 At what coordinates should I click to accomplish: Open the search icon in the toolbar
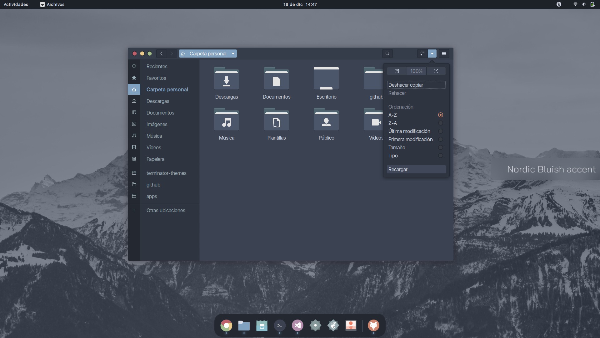click(387, 54)
